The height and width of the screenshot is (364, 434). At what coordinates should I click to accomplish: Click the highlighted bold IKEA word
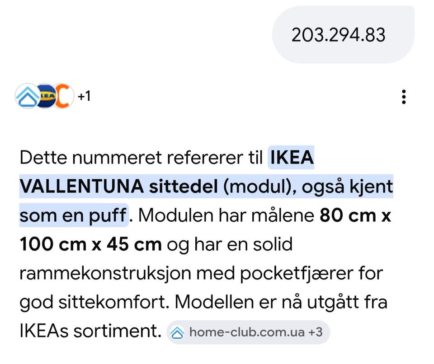[292, 157]
